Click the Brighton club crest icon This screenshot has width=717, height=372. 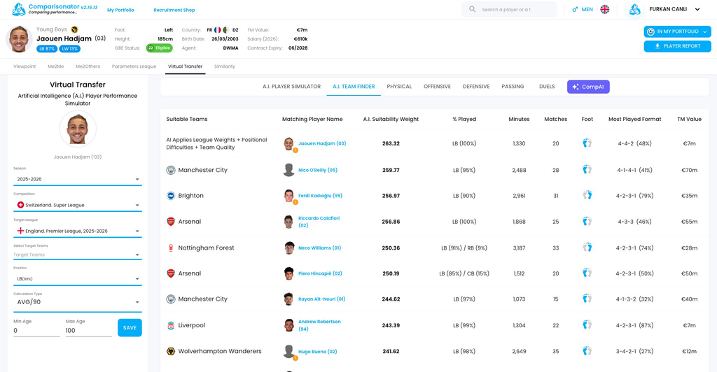[x=171, y=195]
